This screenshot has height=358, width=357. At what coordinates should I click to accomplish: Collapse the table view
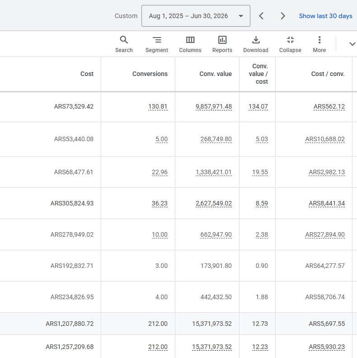pos(290,44)
